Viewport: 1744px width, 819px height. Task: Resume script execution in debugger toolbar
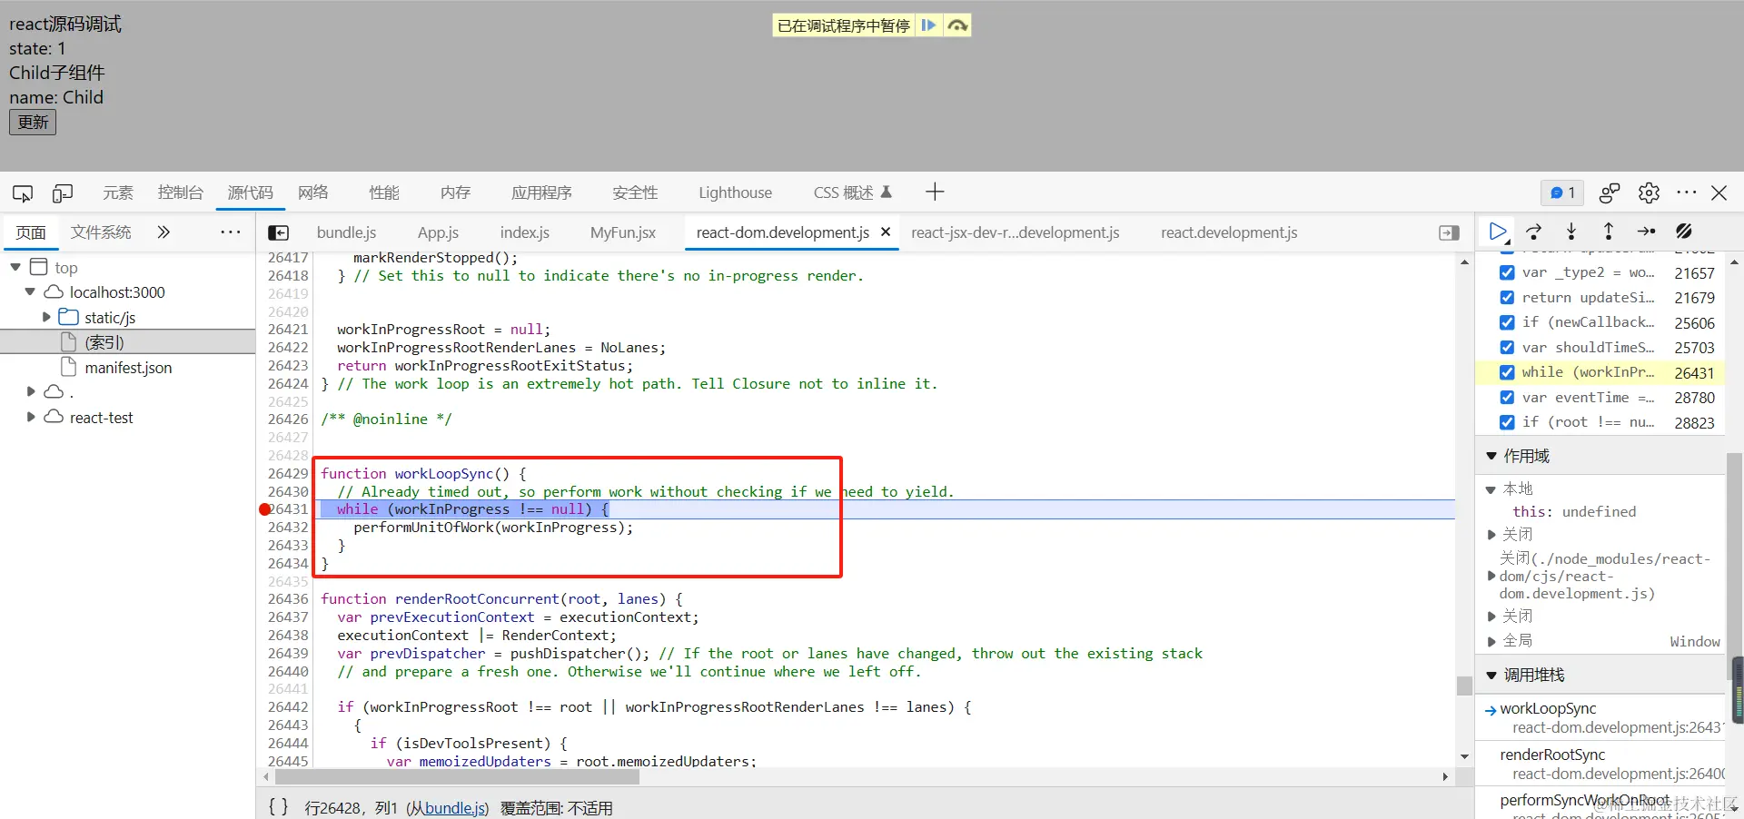tap(1498, 232)
